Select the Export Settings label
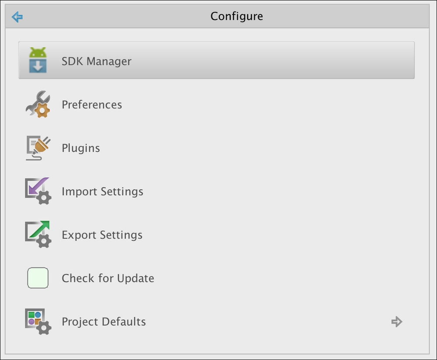 tap(102, 235)
